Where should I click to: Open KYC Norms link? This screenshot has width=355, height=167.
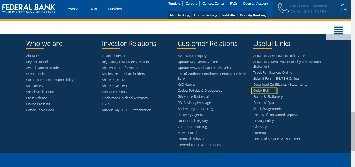(186, 84)
